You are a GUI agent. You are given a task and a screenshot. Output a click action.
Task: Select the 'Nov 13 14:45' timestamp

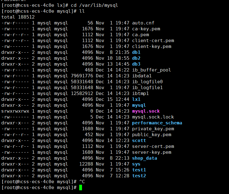(x=112, y=64)
